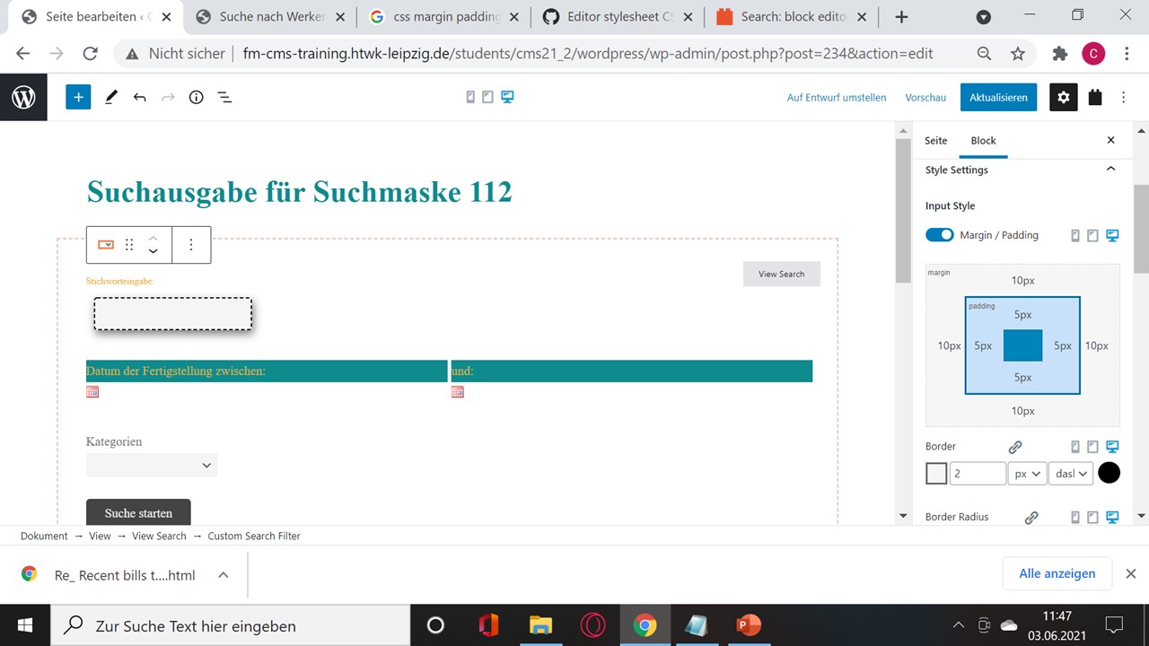Open the Kategorien select dropdown

click(152, 465)
